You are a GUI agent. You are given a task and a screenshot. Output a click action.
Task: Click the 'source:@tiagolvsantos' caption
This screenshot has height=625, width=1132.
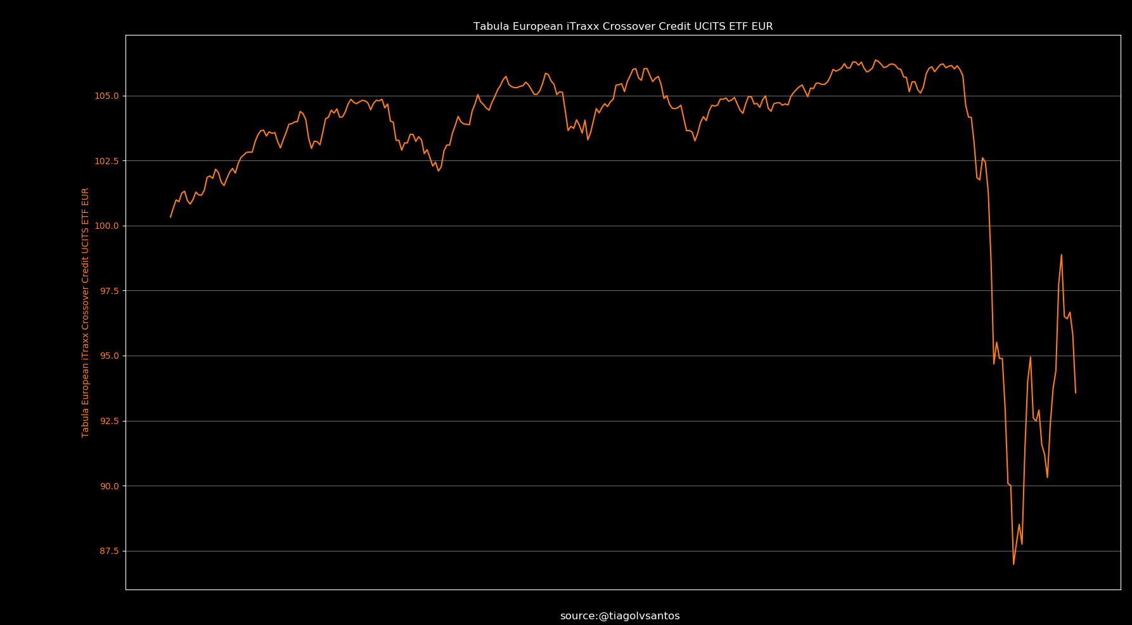coord(620,616)
